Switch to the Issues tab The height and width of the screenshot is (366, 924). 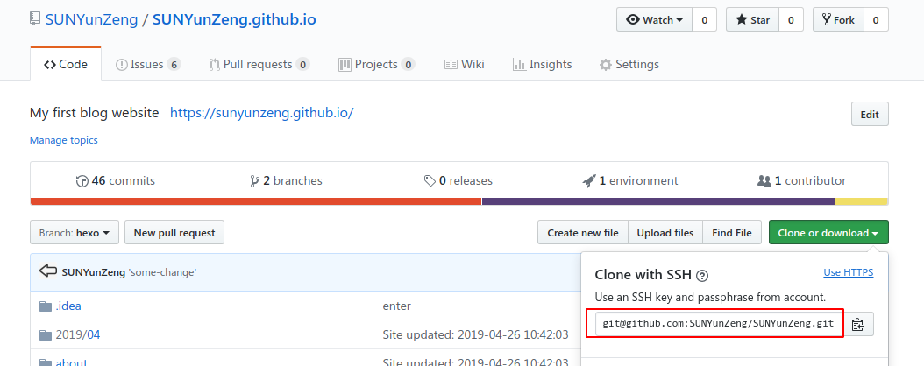(x=147, y=64)
